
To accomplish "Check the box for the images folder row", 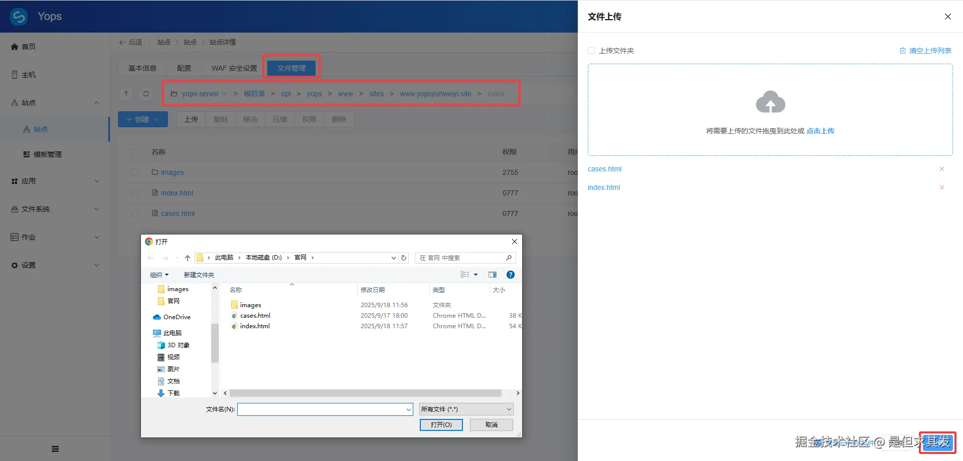I will 135,172.
